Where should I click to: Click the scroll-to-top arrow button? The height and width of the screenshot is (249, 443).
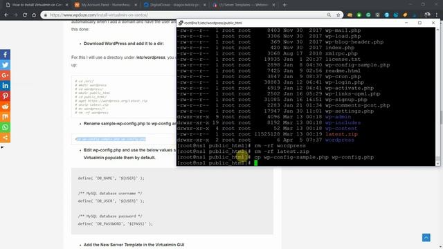point(426,237)
